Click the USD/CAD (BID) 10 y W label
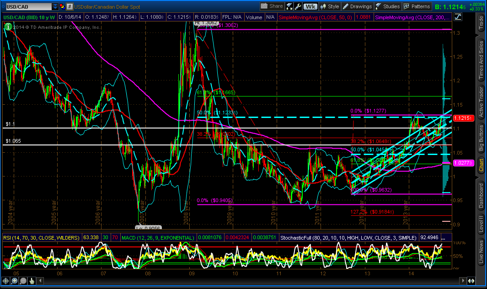 pos(29,17)
